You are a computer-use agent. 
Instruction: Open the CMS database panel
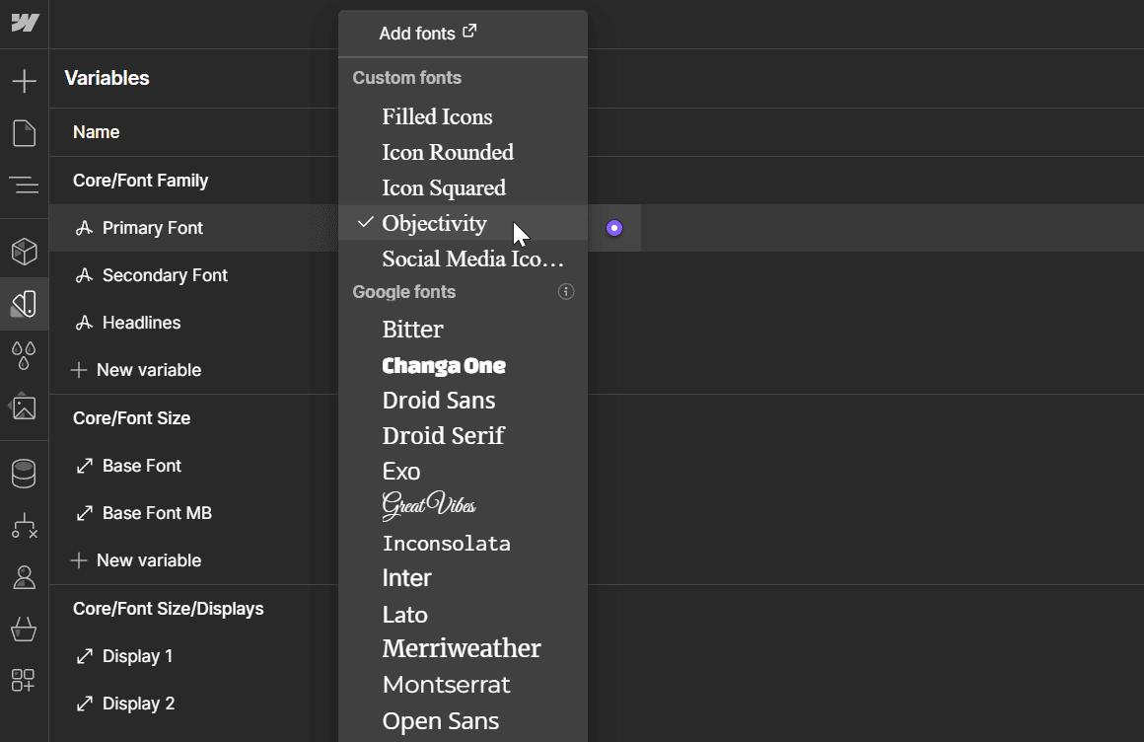coord(24,474)
